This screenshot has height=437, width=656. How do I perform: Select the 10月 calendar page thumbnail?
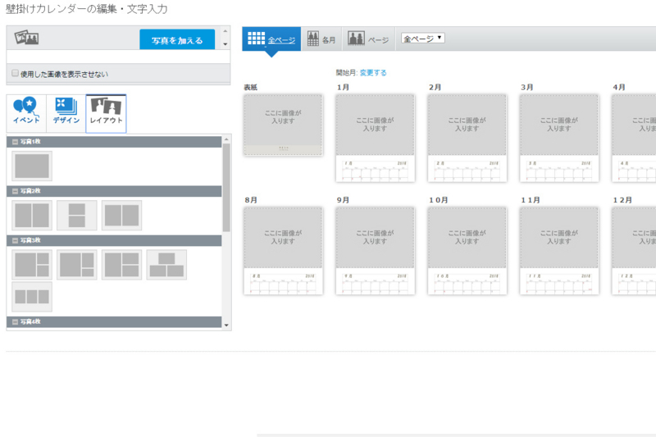click(467, 251)
